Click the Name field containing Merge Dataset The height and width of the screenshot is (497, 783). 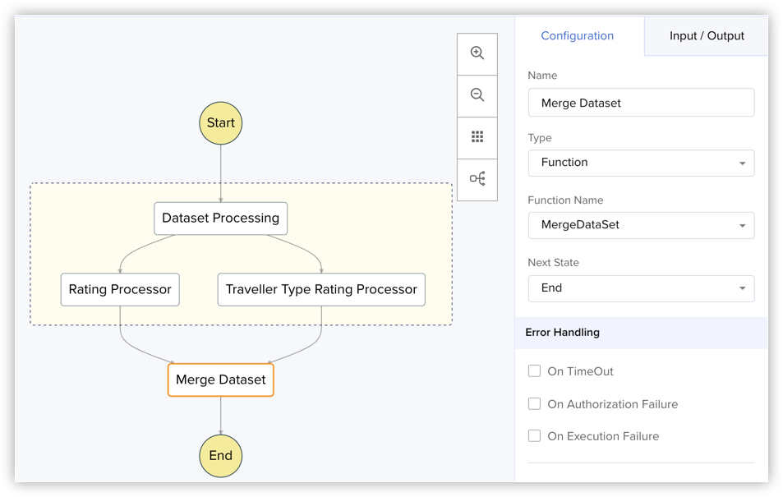[x=641, y=103]
